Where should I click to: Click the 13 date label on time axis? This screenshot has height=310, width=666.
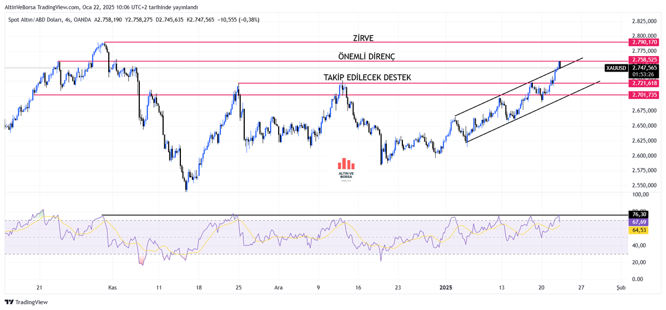502,288
